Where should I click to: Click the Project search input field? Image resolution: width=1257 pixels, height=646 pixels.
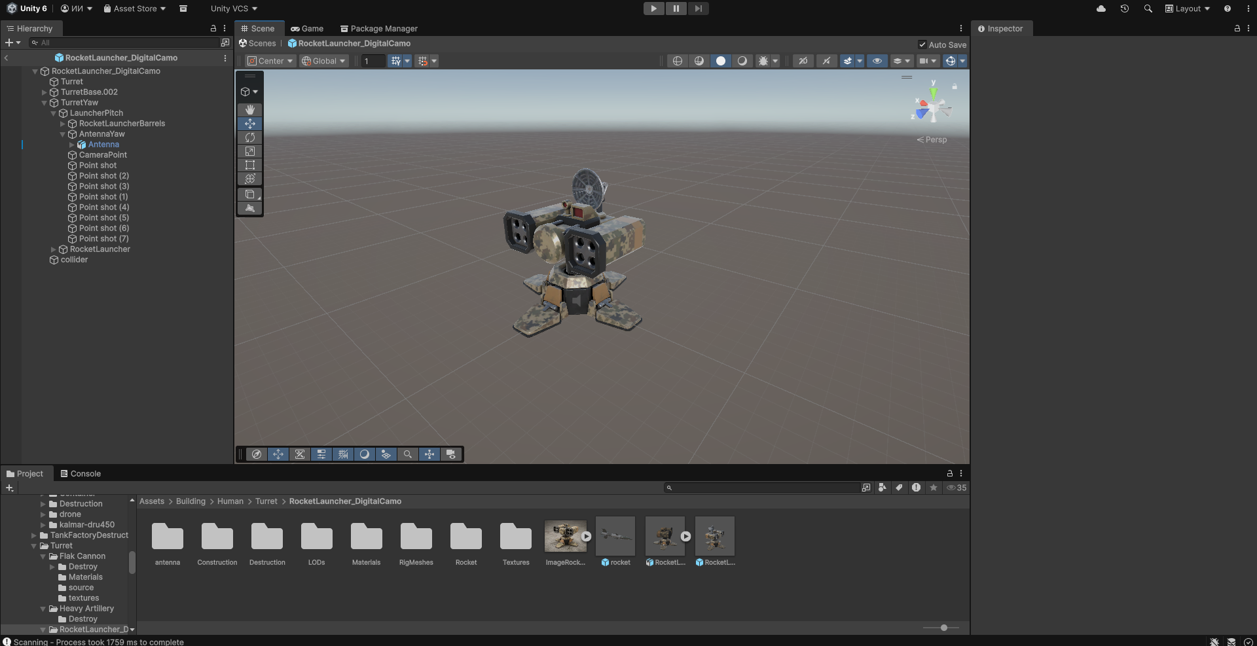(763, 488)
